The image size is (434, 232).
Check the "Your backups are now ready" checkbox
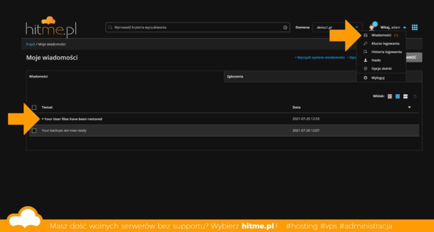(34, 130)
